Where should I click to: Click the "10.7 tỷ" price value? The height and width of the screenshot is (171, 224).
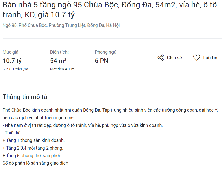click(x=12, y=61)
